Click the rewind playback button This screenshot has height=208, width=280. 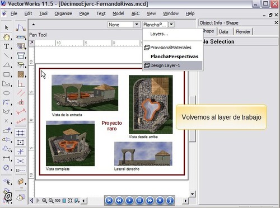(x=119, y=201)
